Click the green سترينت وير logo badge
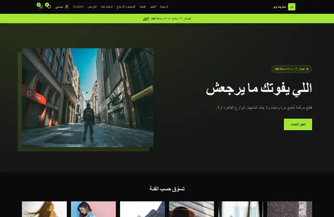The image size is (334, 217). pyautogui.click(x=292, y=7)
